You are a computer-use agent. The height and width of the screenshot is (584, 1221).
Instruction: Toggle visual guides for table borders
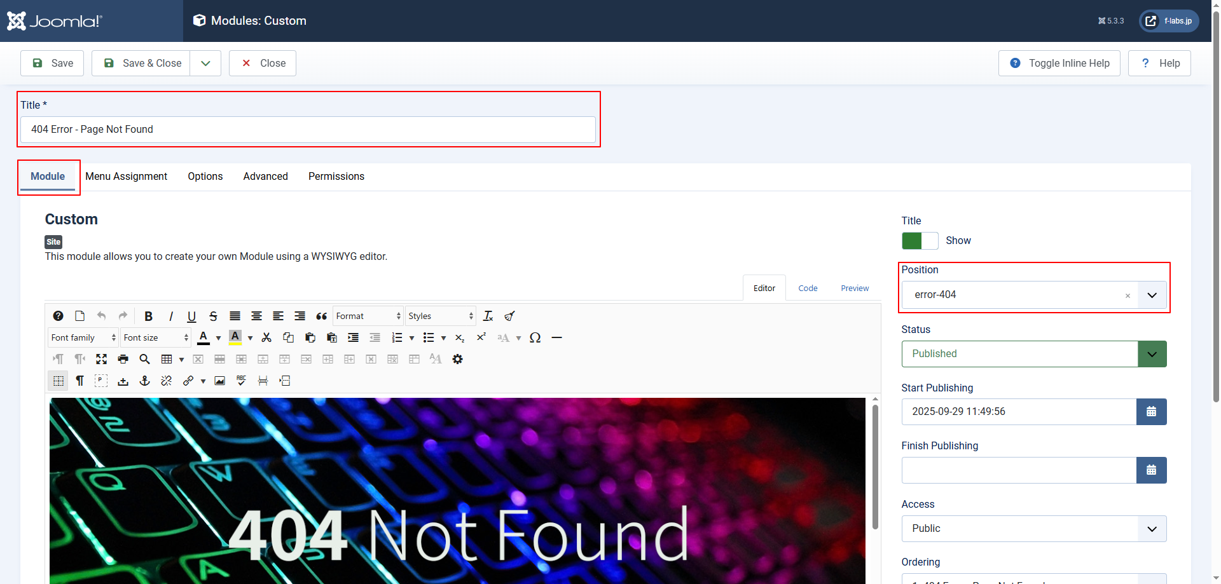(58, 381)
